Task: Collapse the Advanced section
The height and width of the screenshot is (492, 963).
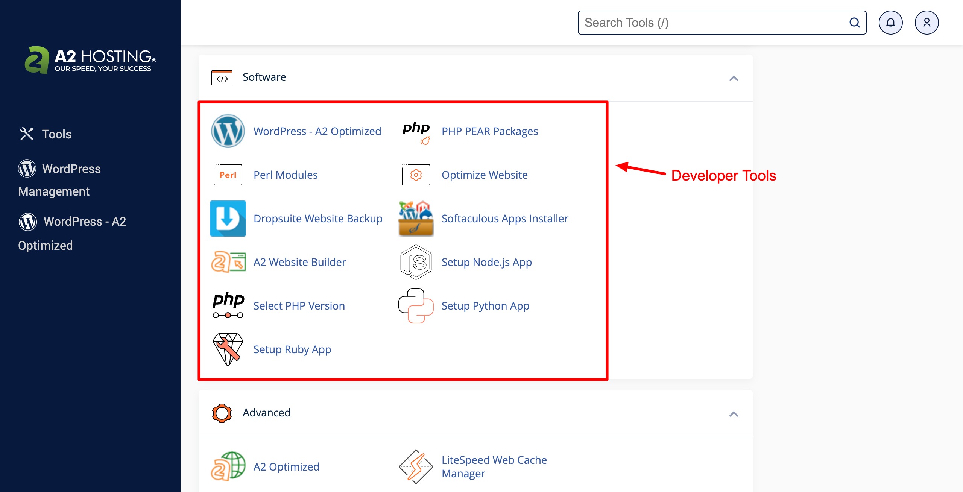Action: pos(734,414)
